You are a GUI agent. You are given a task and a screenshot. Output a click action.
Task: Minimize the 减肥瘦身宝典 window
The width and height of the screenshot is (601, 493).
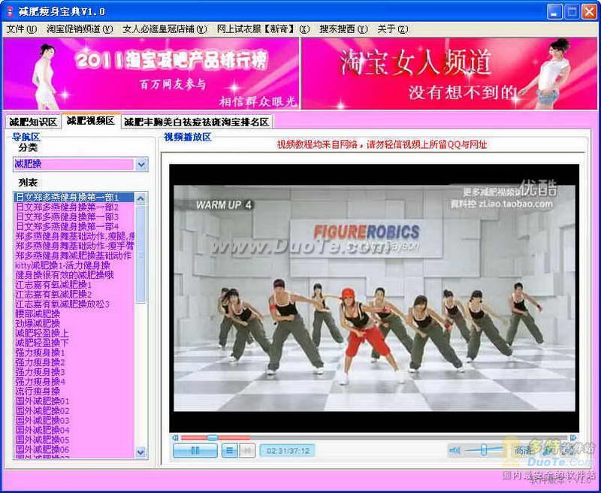(554, 11)
